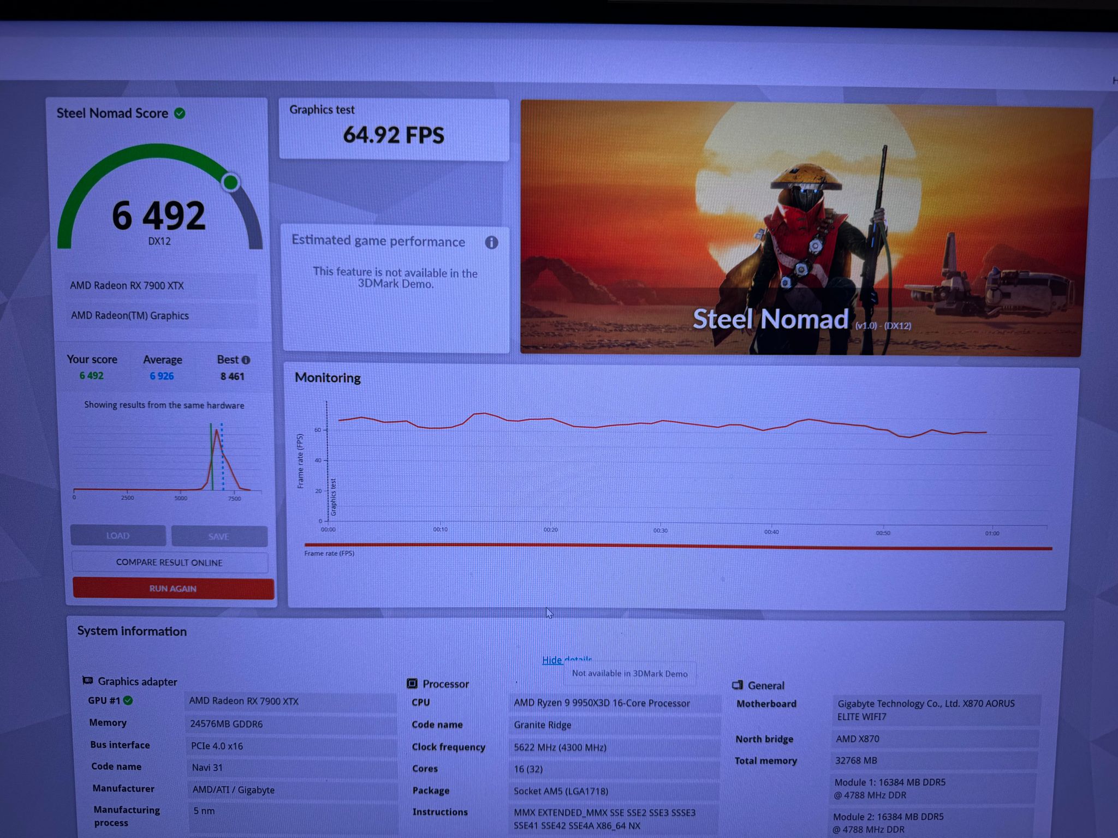Select the green Your score value 6 492

coord(91,375)
